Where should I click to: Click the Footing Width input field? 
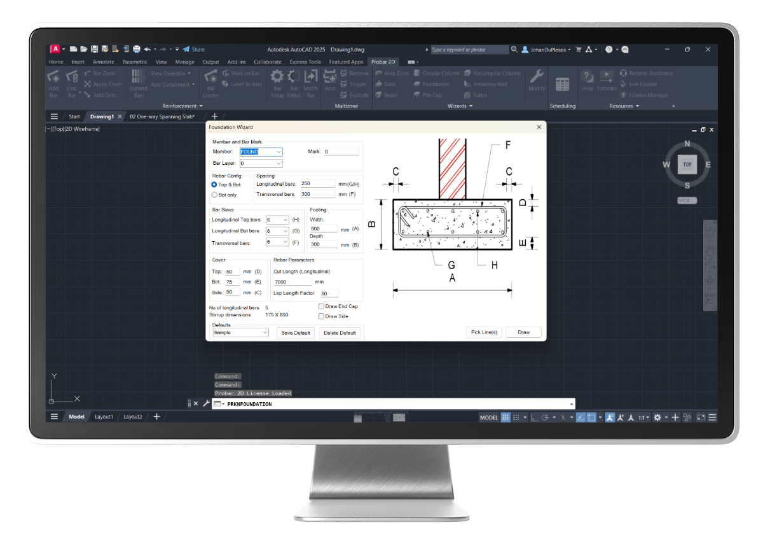coord(324,228)
